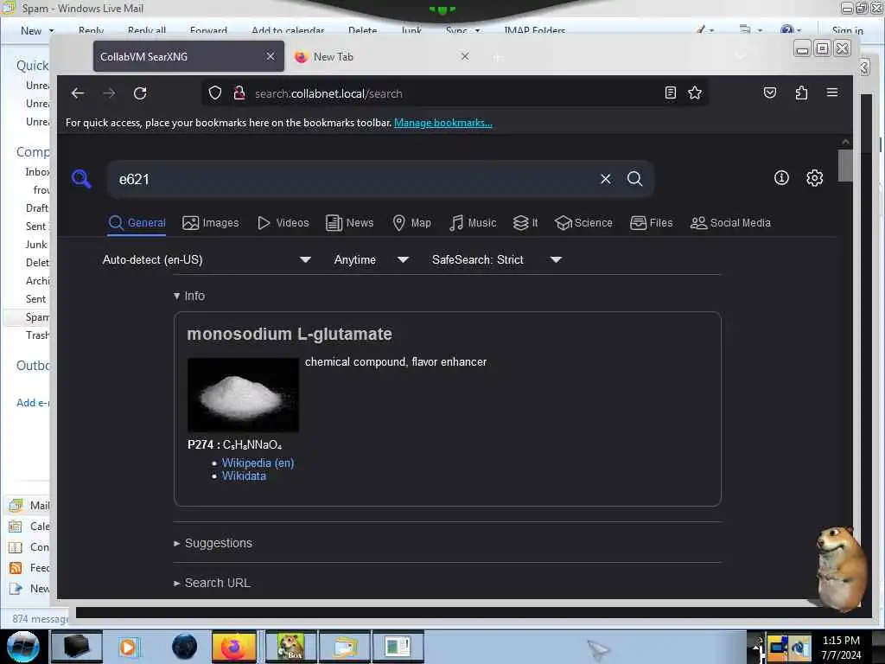
Task: Open the Wikipedia (en) link
Action: pyautogui.click(x=258, y=463)
